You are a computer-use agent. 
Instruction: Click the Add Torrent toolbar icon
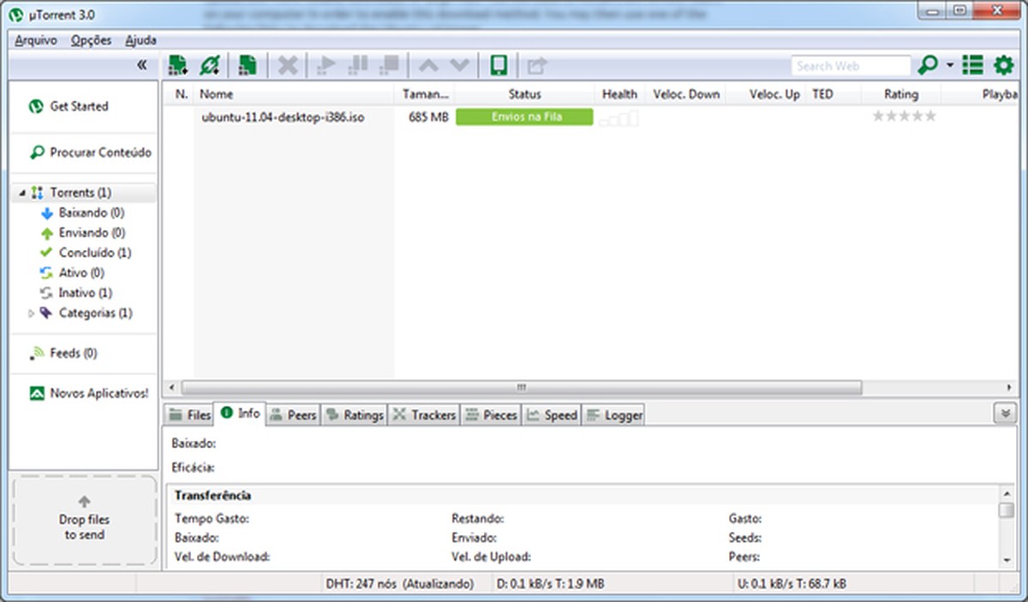tap(177, 65)
